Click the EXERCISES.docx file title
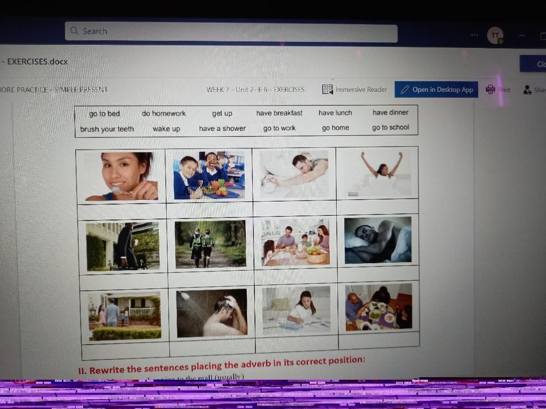 [x=37, y=62]
